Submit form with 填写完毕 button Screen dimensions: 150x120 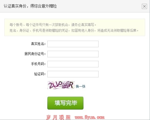pos(65,103)
